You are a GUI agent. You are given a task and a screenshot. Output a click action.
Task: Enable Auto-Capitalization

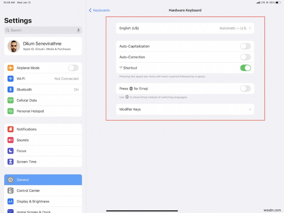(245, 46)
